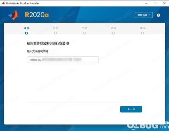Image resolution: width=169 pixels, height=131 pixels.
Task: Click the 产品 step circle indicator
Action: [x=84, y=33]
